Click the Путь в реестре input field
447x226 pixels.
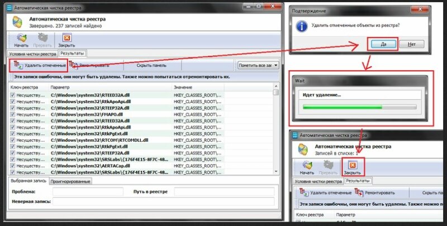click(225, 191)
